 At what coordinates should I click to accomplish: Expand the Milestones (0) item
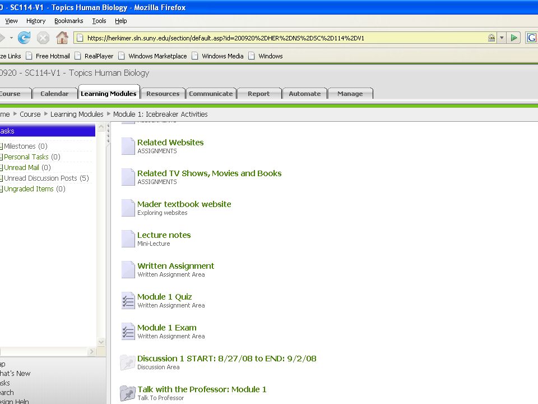(x=1, y=146)
